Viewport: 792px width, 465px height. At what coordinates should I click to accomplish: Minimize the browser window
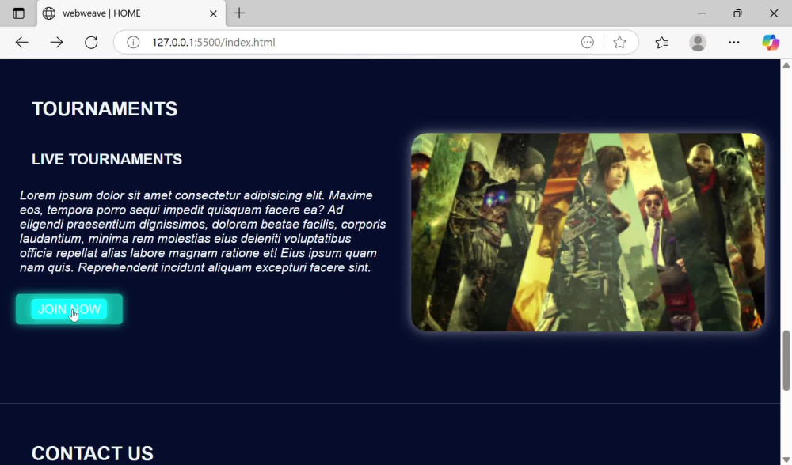tap(701, 13)
